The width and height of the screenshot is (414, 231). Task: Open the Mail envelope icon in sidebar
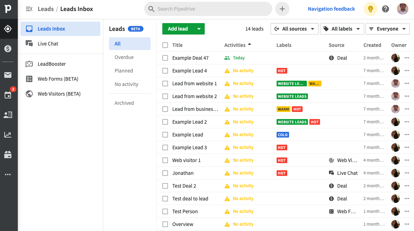(8, 75)
